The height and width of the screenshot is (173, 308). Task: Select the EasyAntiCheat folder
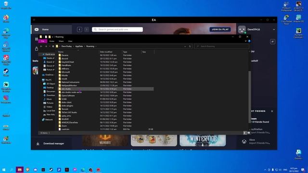tap(67, 62)
